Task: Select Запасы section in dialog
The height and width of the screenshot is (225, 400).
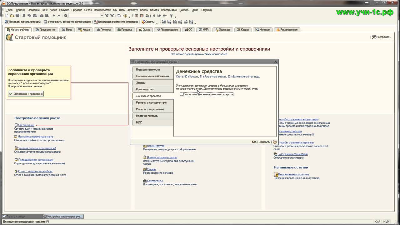Action: tap(153, 83)
